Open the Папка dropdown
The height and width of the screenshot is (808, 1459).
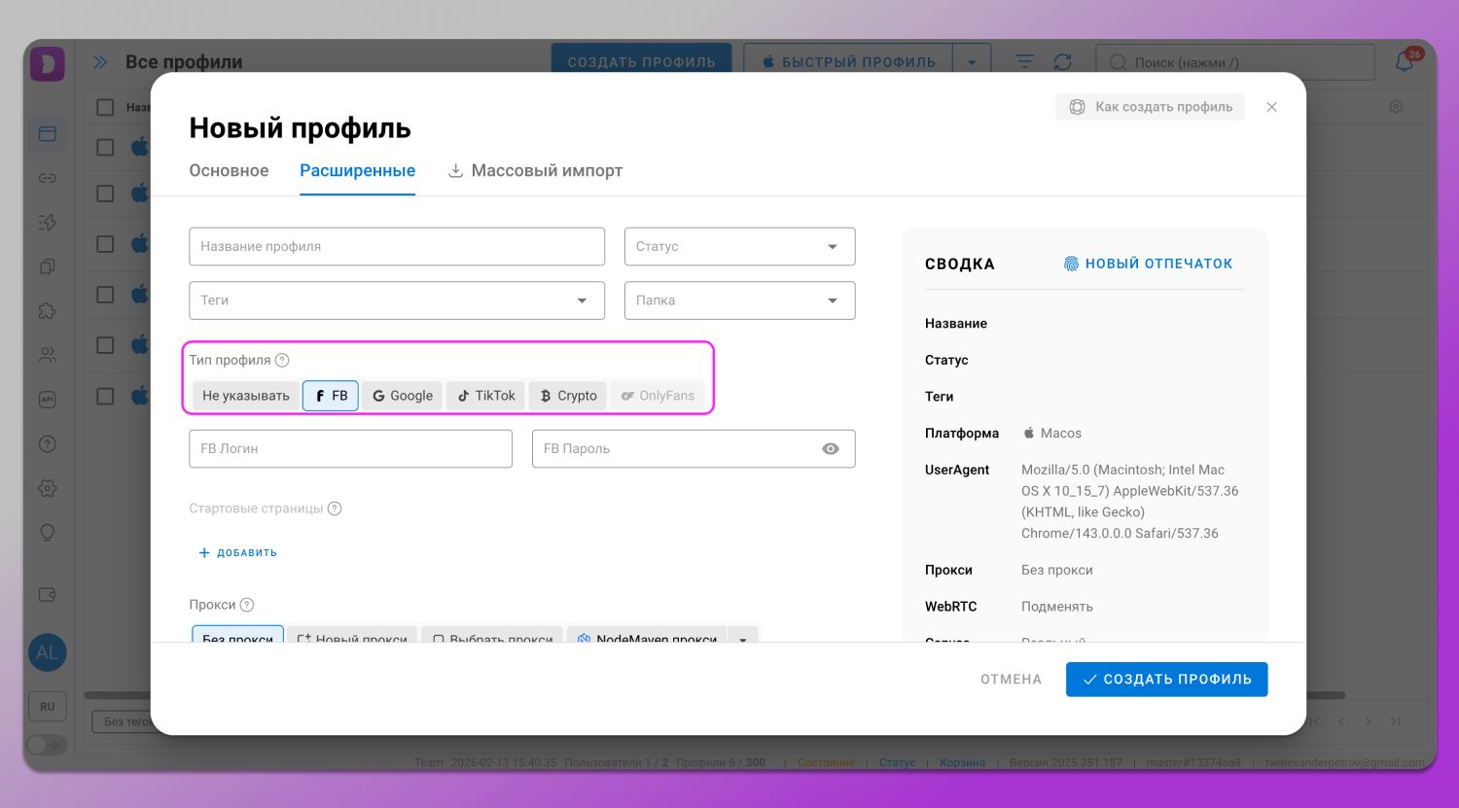(x=739, y=299)
